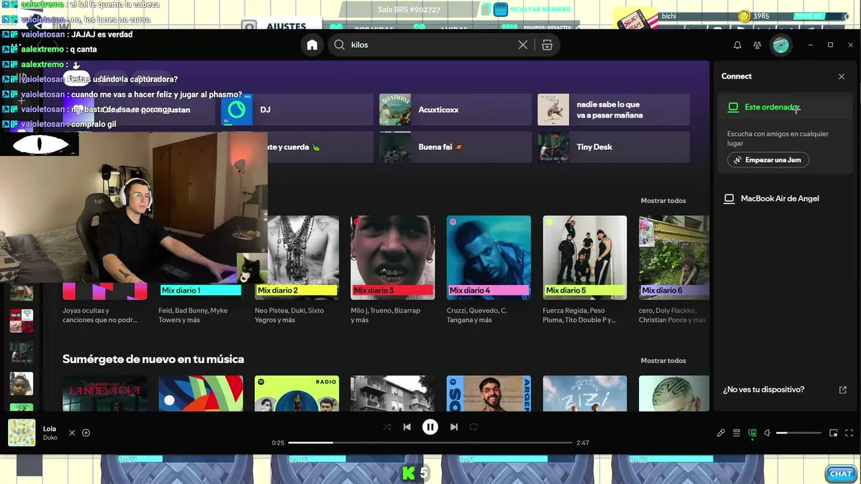The width and height of the screenshot is (861, 484).
Task: Open the DJ shortcut tile
Action: [297, 110]
